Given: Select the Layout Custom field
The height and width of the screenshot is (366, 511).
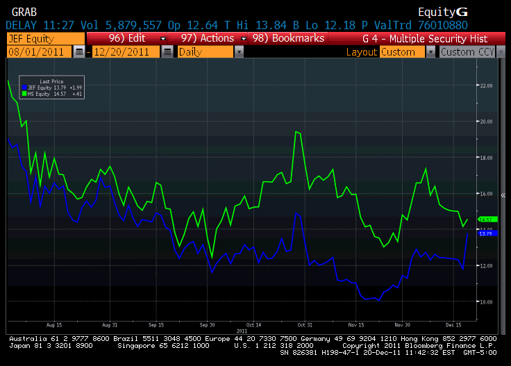Looking at the screenshot, I should click(403, 52).
